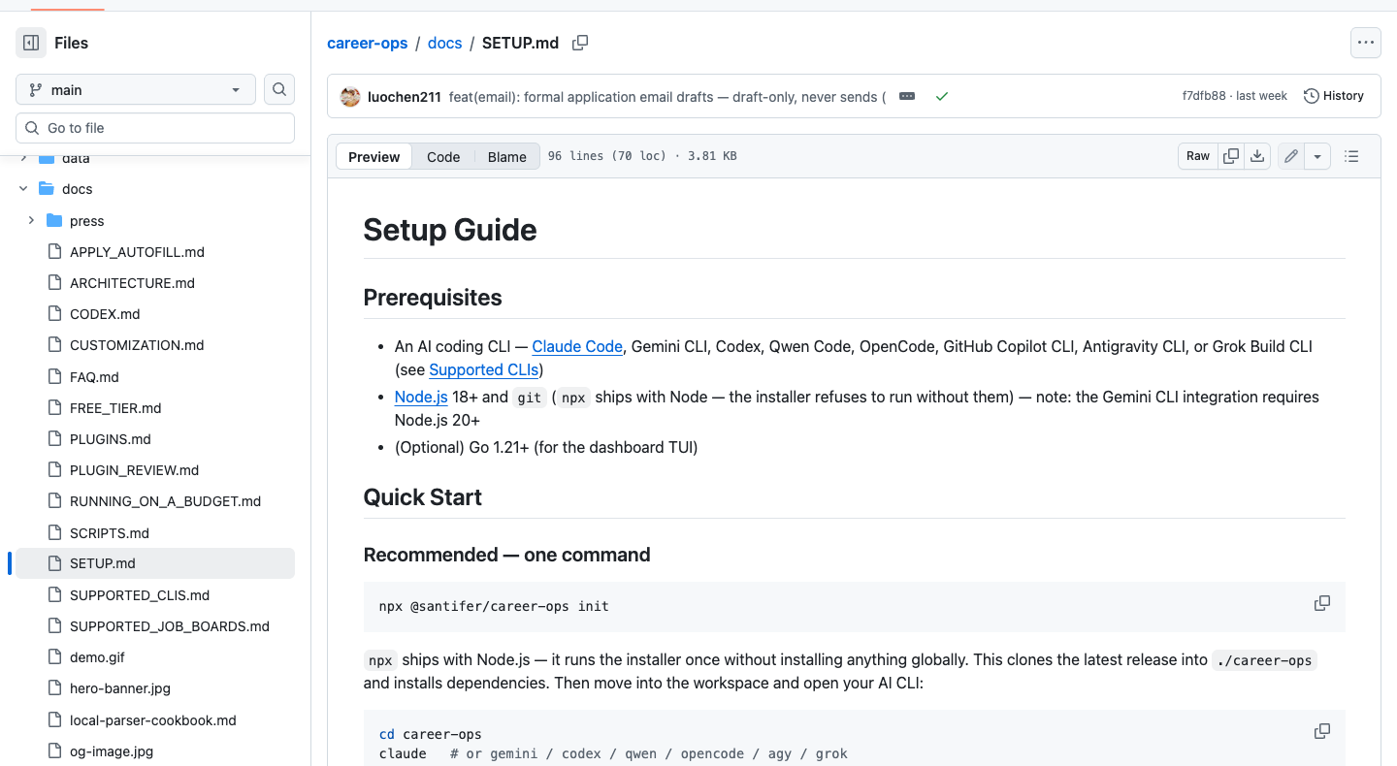1397x766 pixels.
Task: Open the document outline icon
Action: [1351, 156]
